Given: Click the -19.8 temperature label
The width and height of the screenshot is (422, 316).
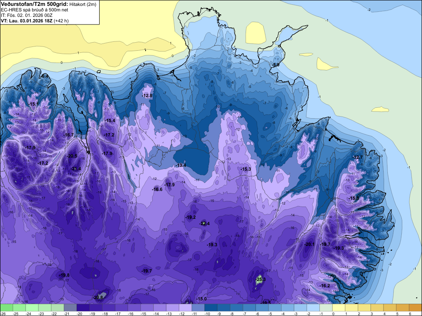Looking at the screenshot, I should click(x=64, y=275).
